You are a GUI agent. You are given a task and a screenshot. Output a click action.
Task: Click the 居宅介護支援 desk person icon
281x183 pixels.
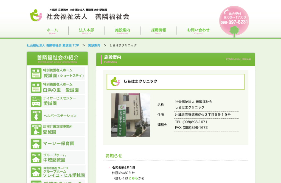point(36,129)
